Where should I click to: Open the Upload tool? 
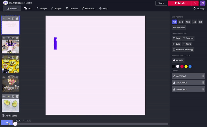12,8
